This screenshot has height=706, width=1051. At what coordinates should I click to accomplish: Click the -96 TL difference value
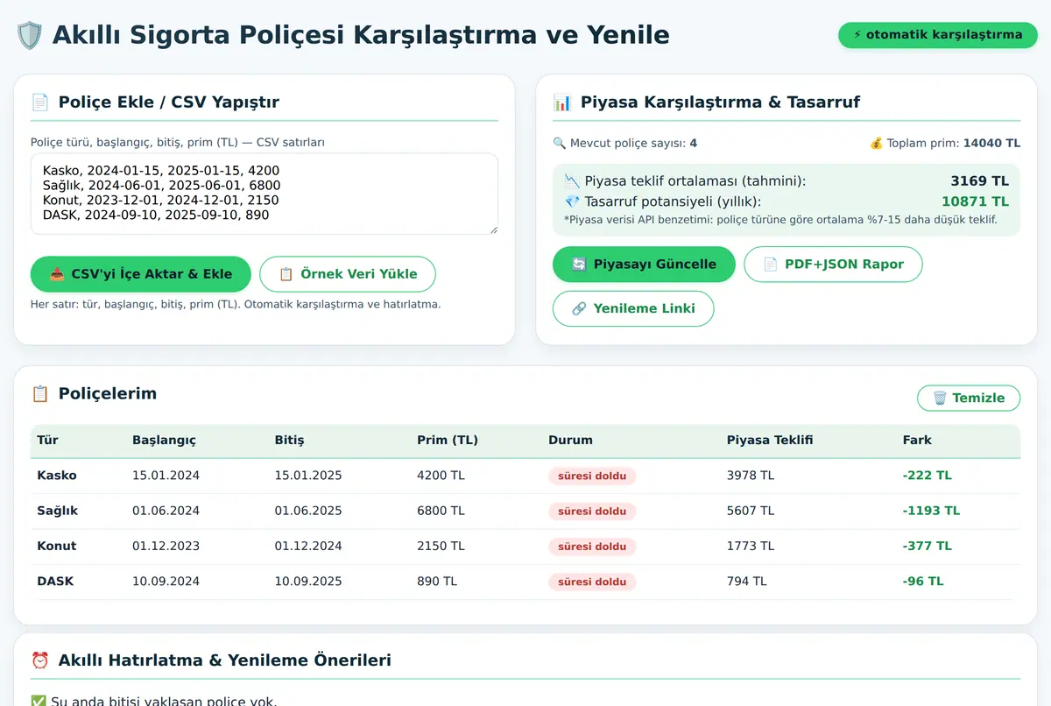(x=923, y=581)
